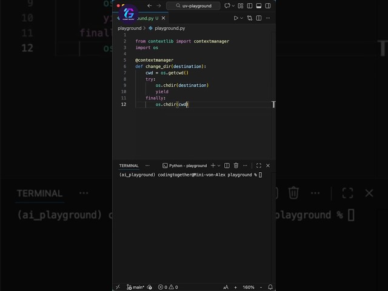Click the 'def change_dir(destination):' line
388x291 pixels.
tap(171, 66)
